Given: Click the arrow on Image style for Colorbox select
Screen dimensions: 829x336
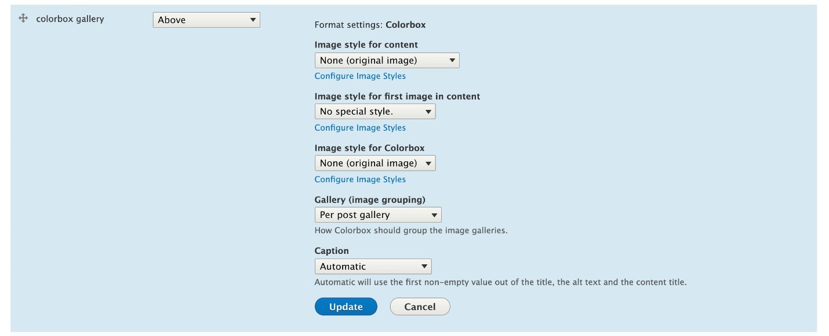Looking at the screenshot, I should (427, 163).
